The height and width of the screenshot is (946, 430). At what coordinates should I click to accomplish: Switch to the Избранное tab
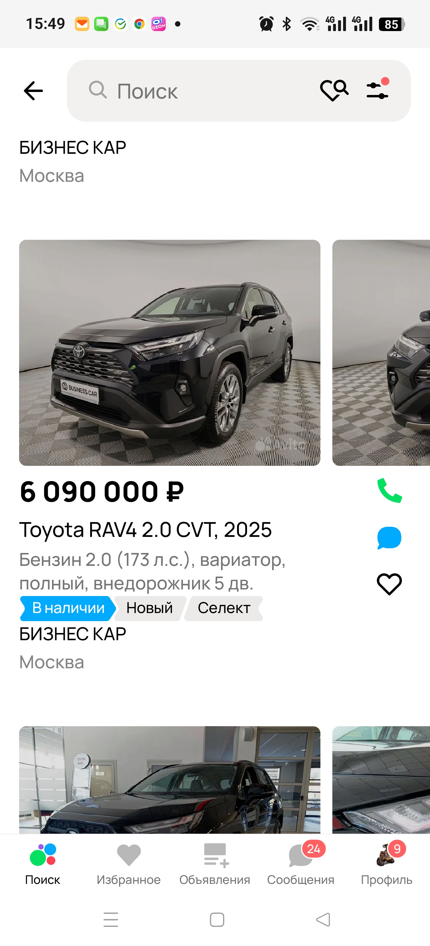pos(128,865)
